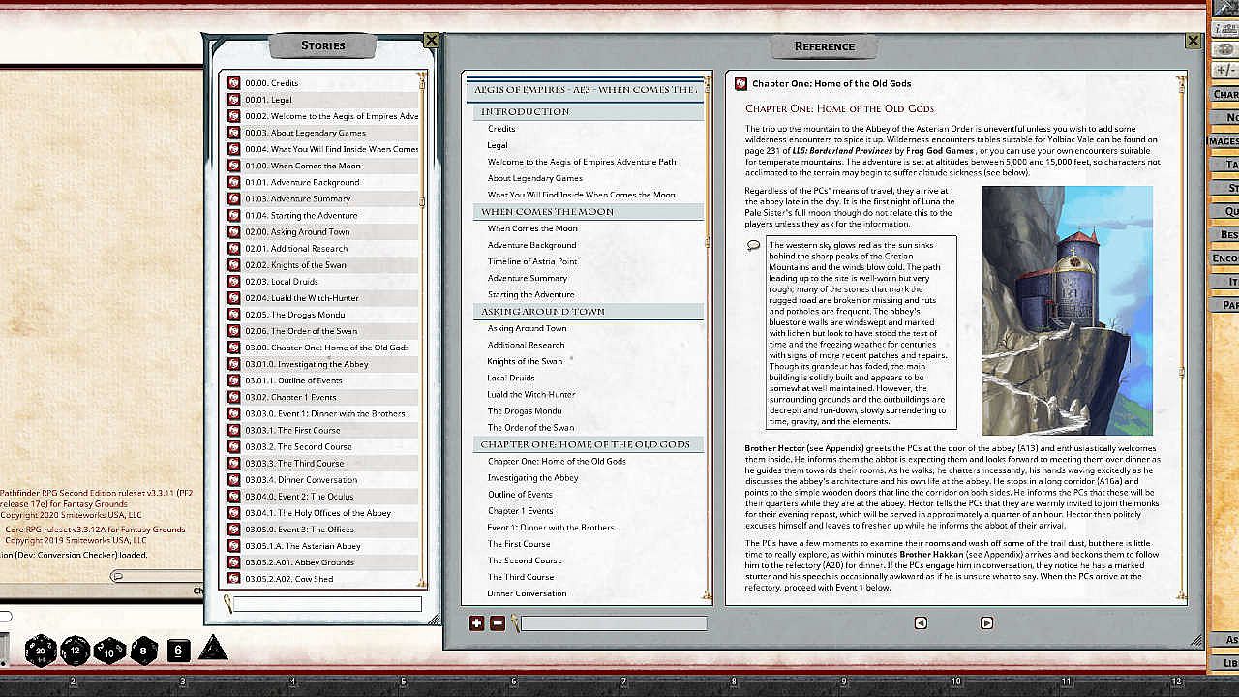
Task: Open the Library sidebar tab
Action: (1225, 663)
